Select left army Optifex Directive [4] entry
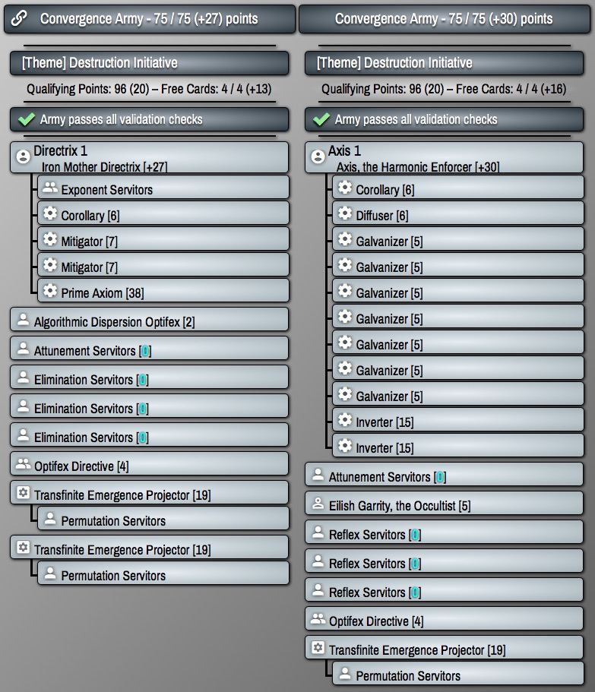 [x=150, y=464]
